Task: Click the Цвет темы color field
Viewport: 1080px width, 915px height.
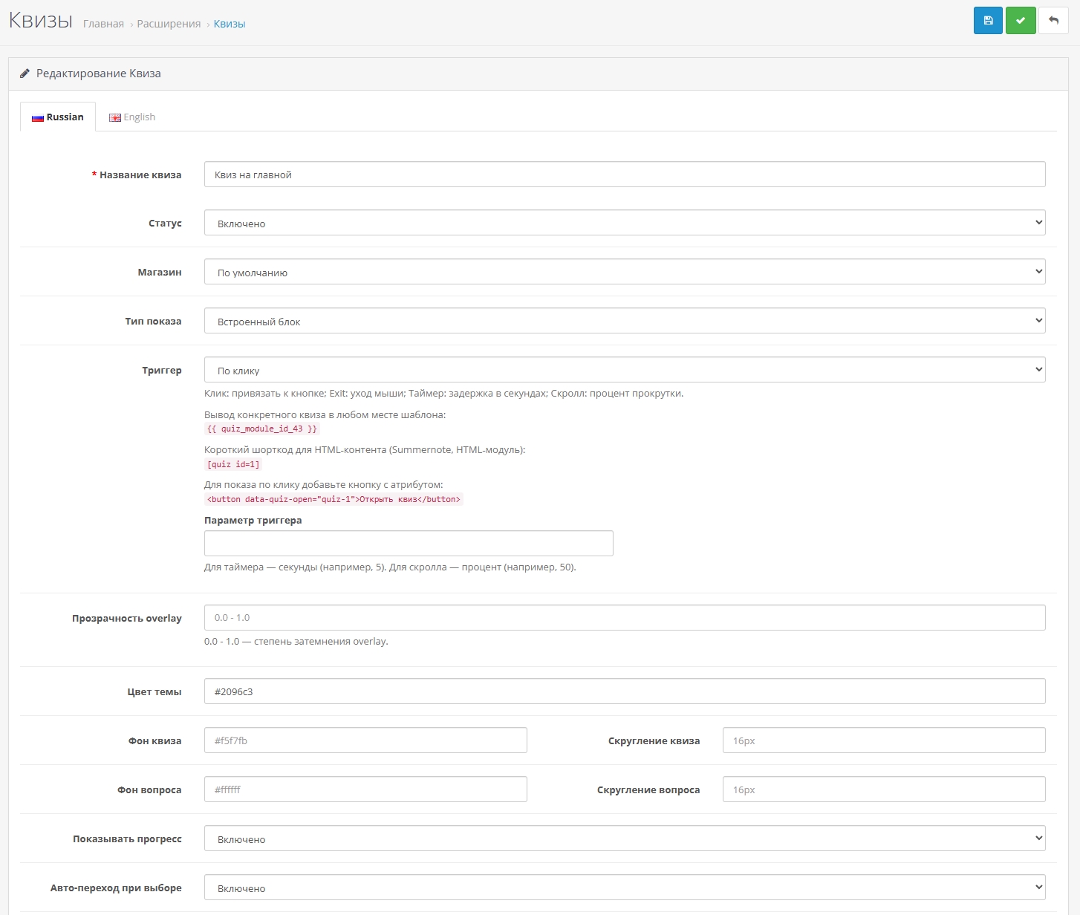Action: coord(624,691)
